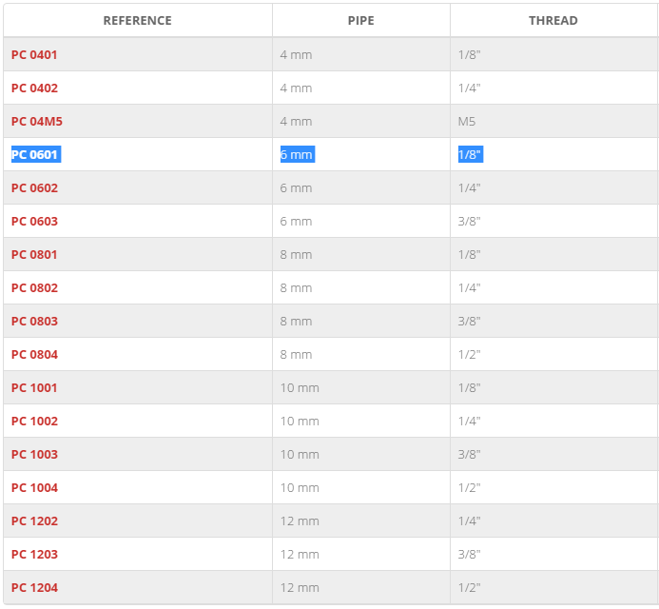Open the PC 0401 reference link
This screenshot has height=609, width=659.
tap(34, 54)
